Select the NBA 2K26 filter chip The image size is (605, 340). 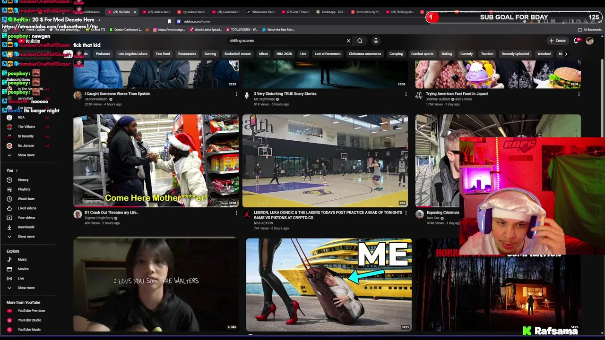(284, 54)
